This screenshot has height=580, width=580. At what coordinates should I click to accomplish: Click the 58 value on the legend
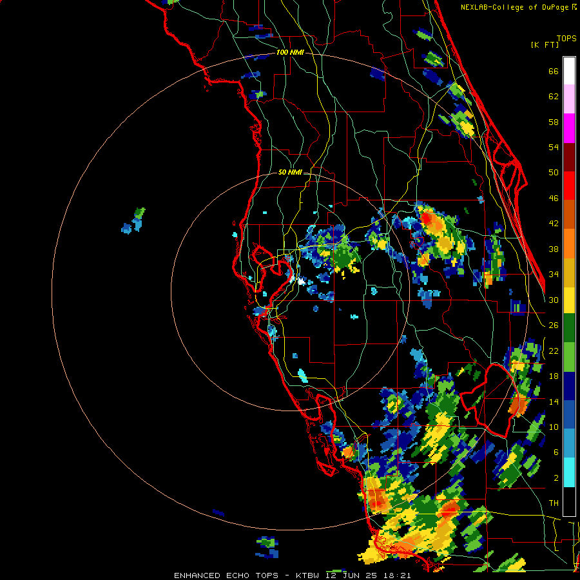tap(554, 122)
